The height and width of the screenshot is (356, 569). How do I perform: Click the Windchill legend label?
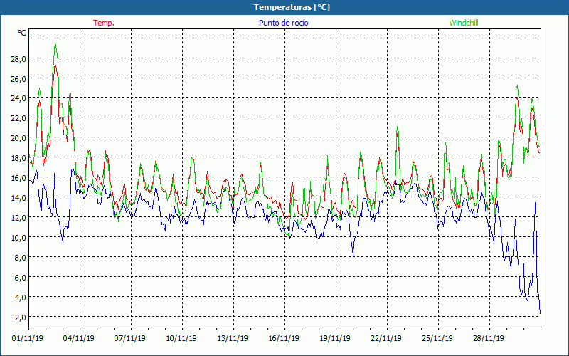tap(464, 23)
